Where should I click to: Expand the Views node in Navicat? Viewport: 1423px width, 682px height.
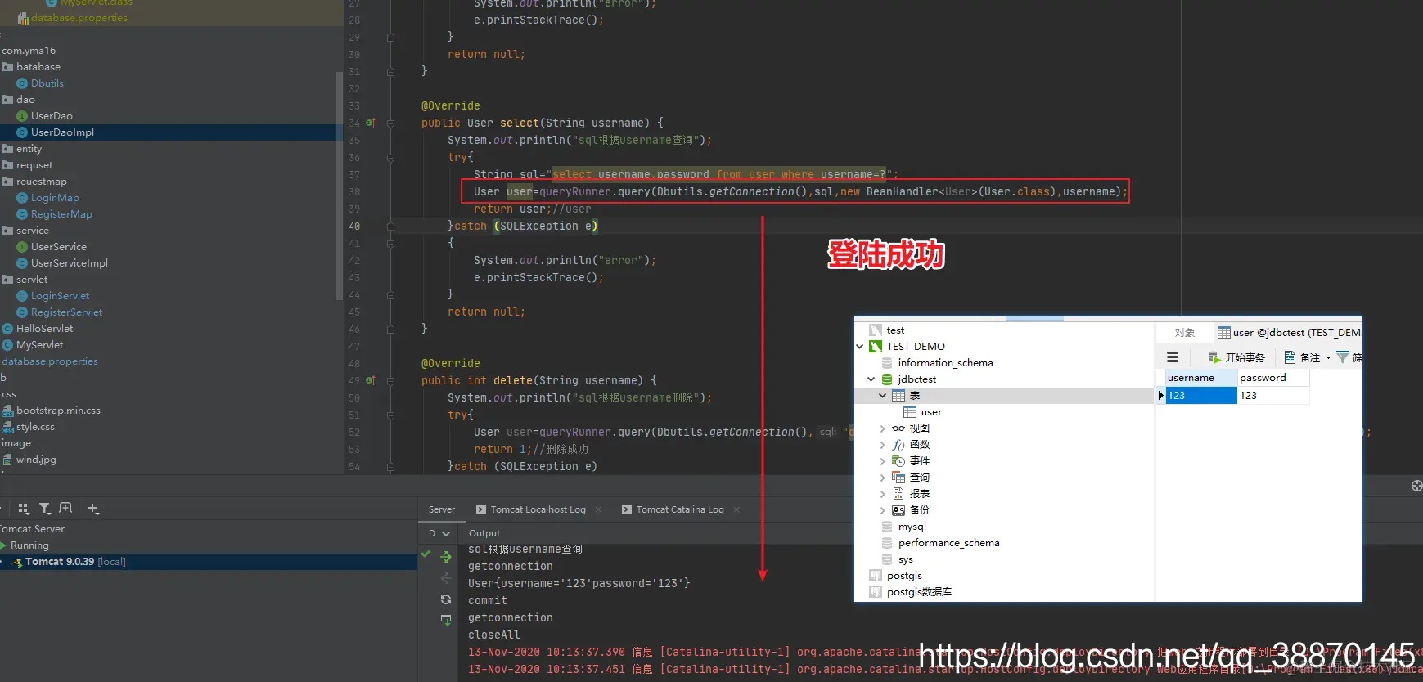coord(883,428)
